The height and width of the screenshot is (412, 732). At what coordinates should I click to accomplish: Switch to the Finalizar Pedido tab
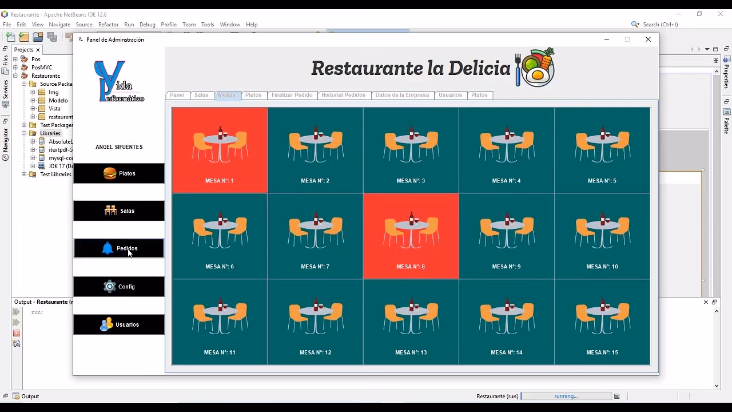point(292,95)
